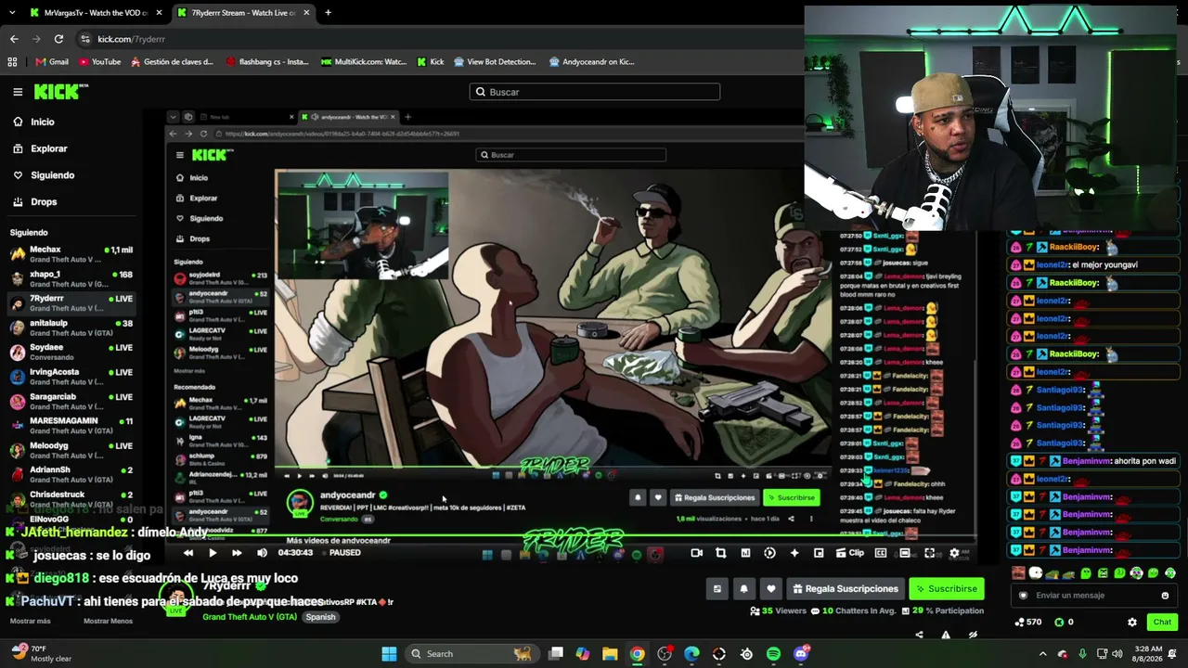Click the address bar showing kick.com/7ryderrr
1188x668 pixels.
(436, 39)
